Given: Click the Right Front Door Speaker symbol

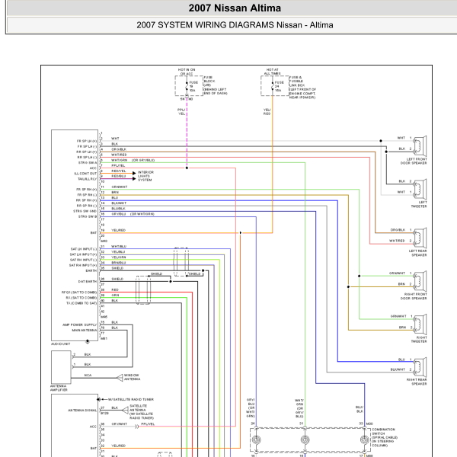Looking at the screenshot, I should coord(420,281).
